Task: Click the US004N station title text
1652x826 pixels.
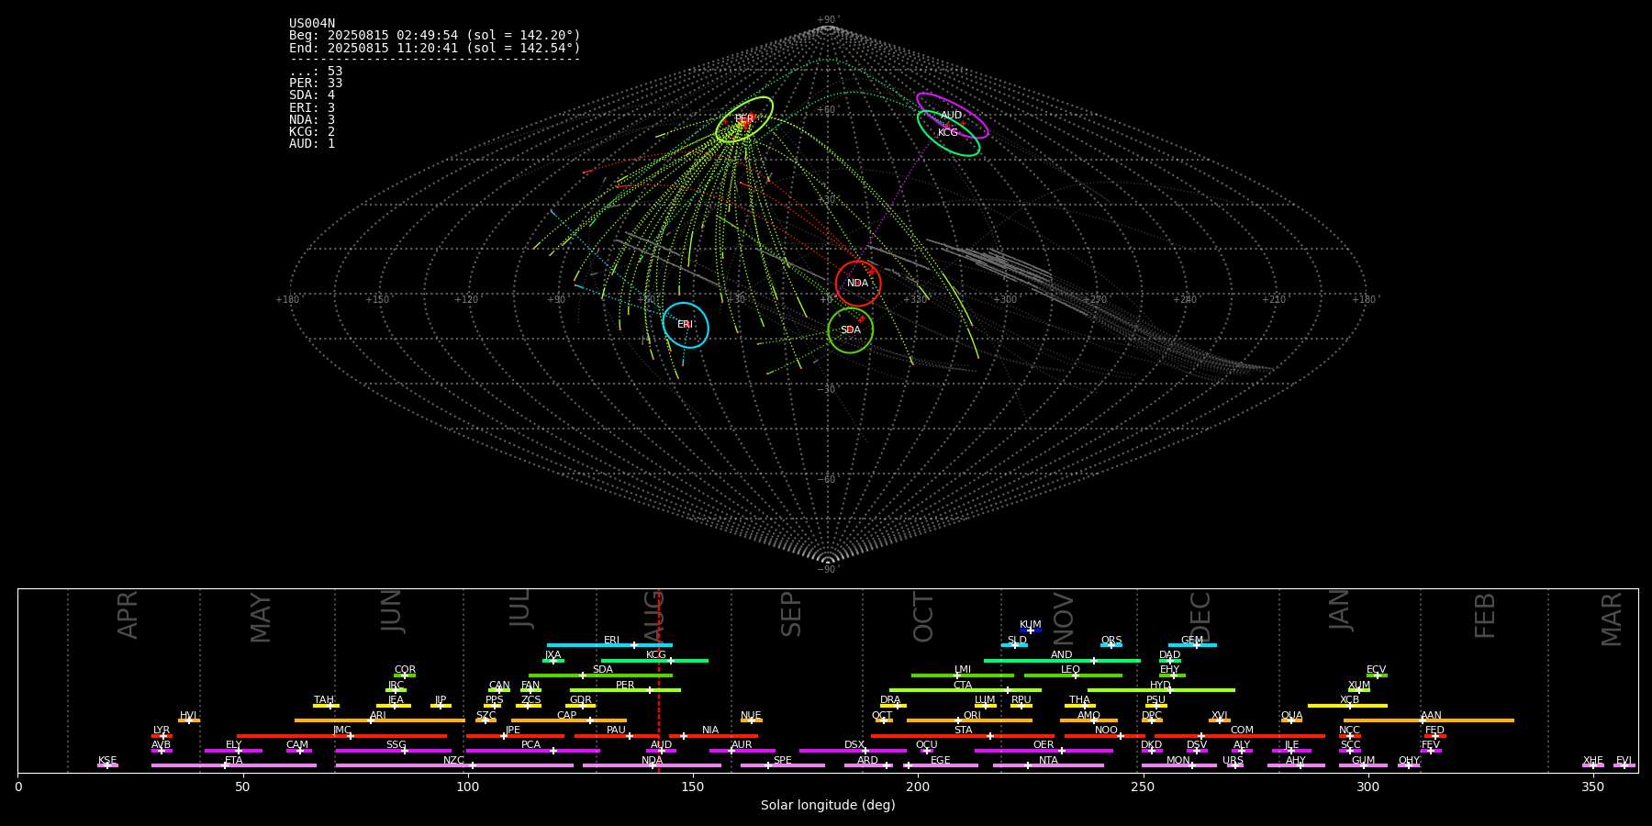Action: (312, 24)
